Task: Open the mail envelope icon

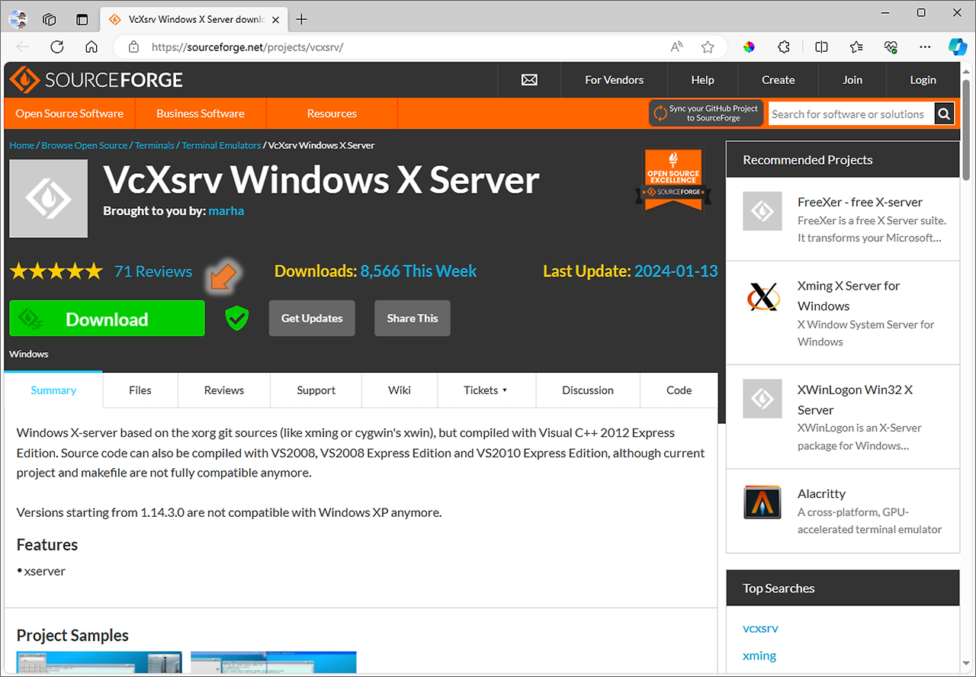Action: click(x=529, y=80)
